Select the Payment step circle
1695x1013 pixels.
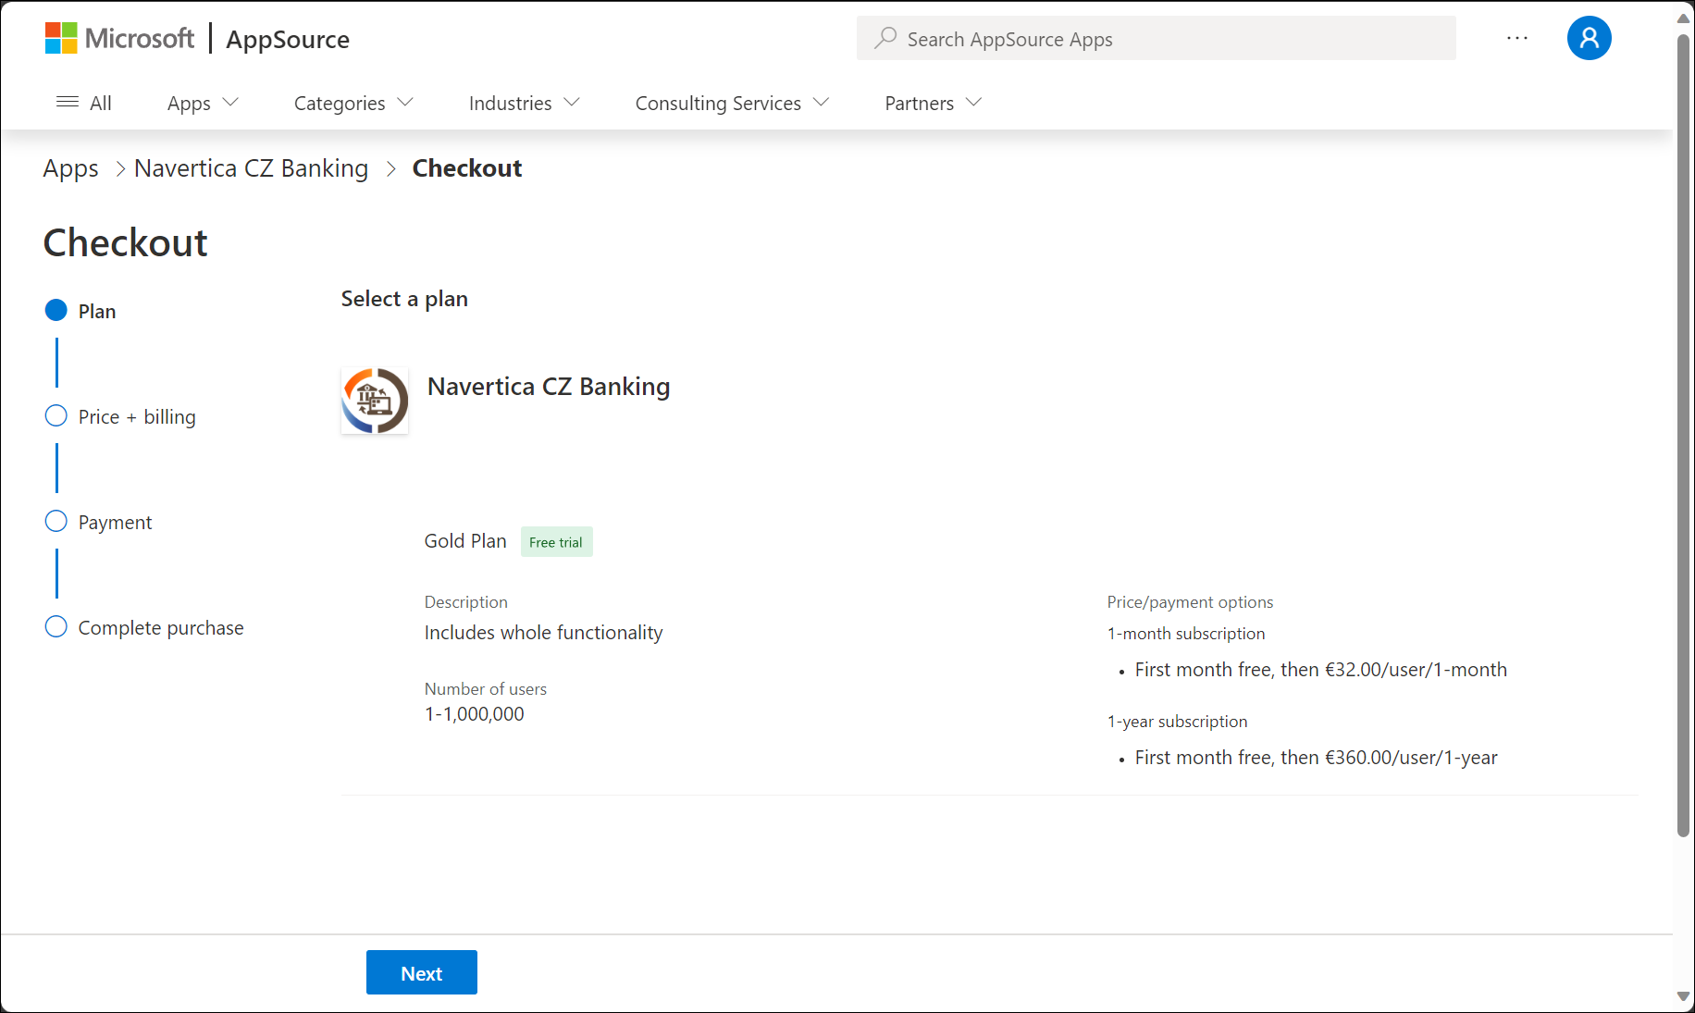(56, 521)
